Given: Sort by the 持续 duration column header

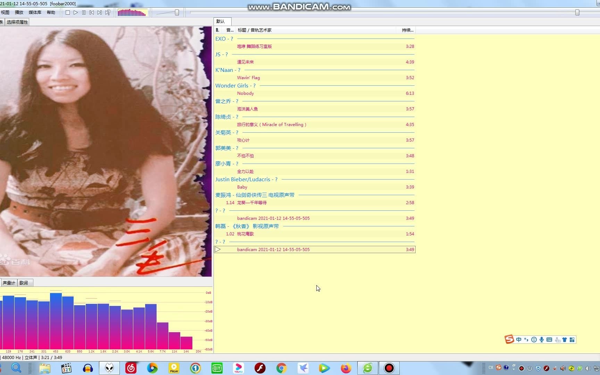Looking at the screenshot, I should (406, 30).
